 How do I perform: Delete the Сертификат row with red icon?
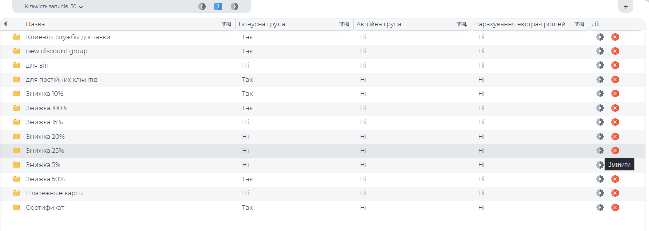pyautogui.click(x=615, y=207)
